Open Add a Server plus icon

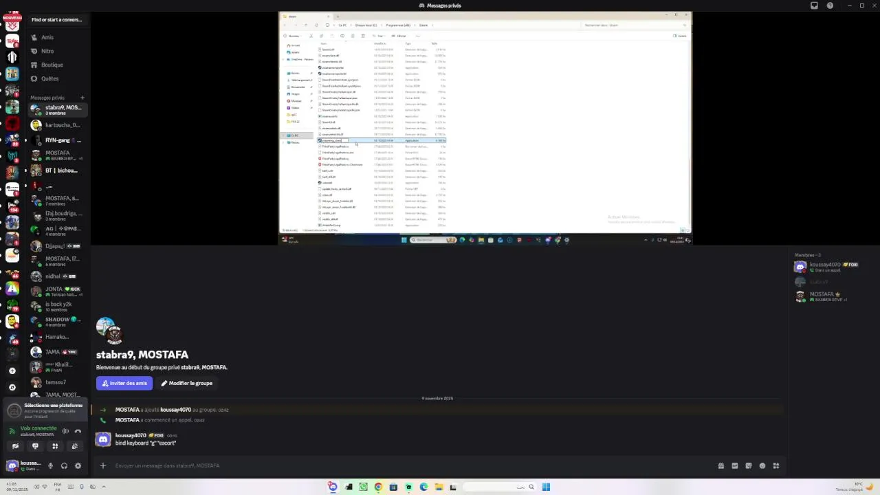point(12,371)
